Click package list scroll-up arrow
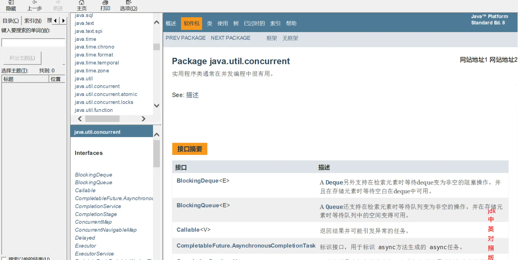Screen dimensions: 518x260 click(x=156, y=22)
